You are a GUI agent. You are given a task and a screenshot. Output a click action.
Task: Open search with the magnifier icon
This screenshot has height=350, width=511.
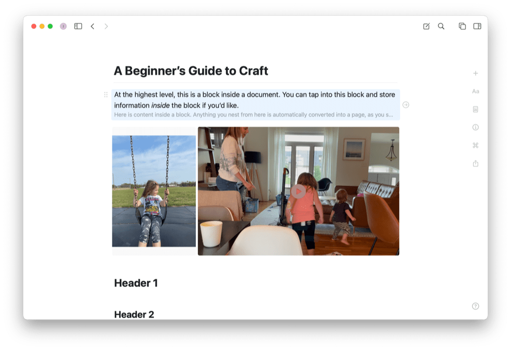tap(441, 27)
